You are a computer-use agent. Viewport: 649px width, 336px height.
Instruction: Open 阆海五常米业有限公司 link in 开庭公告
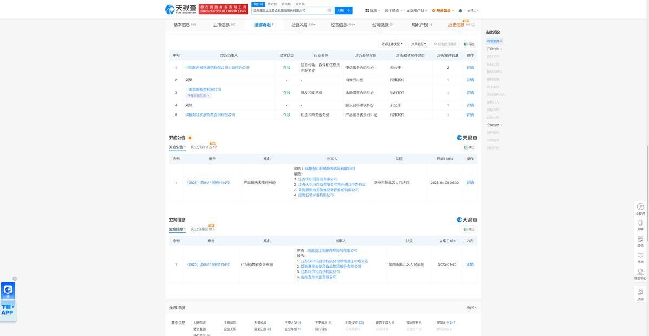click(316, 195)
